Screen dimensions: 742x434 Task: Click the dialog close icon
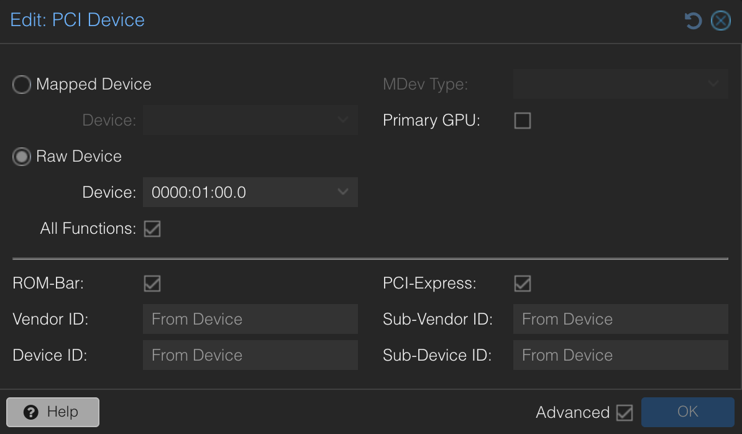[721, 20]
